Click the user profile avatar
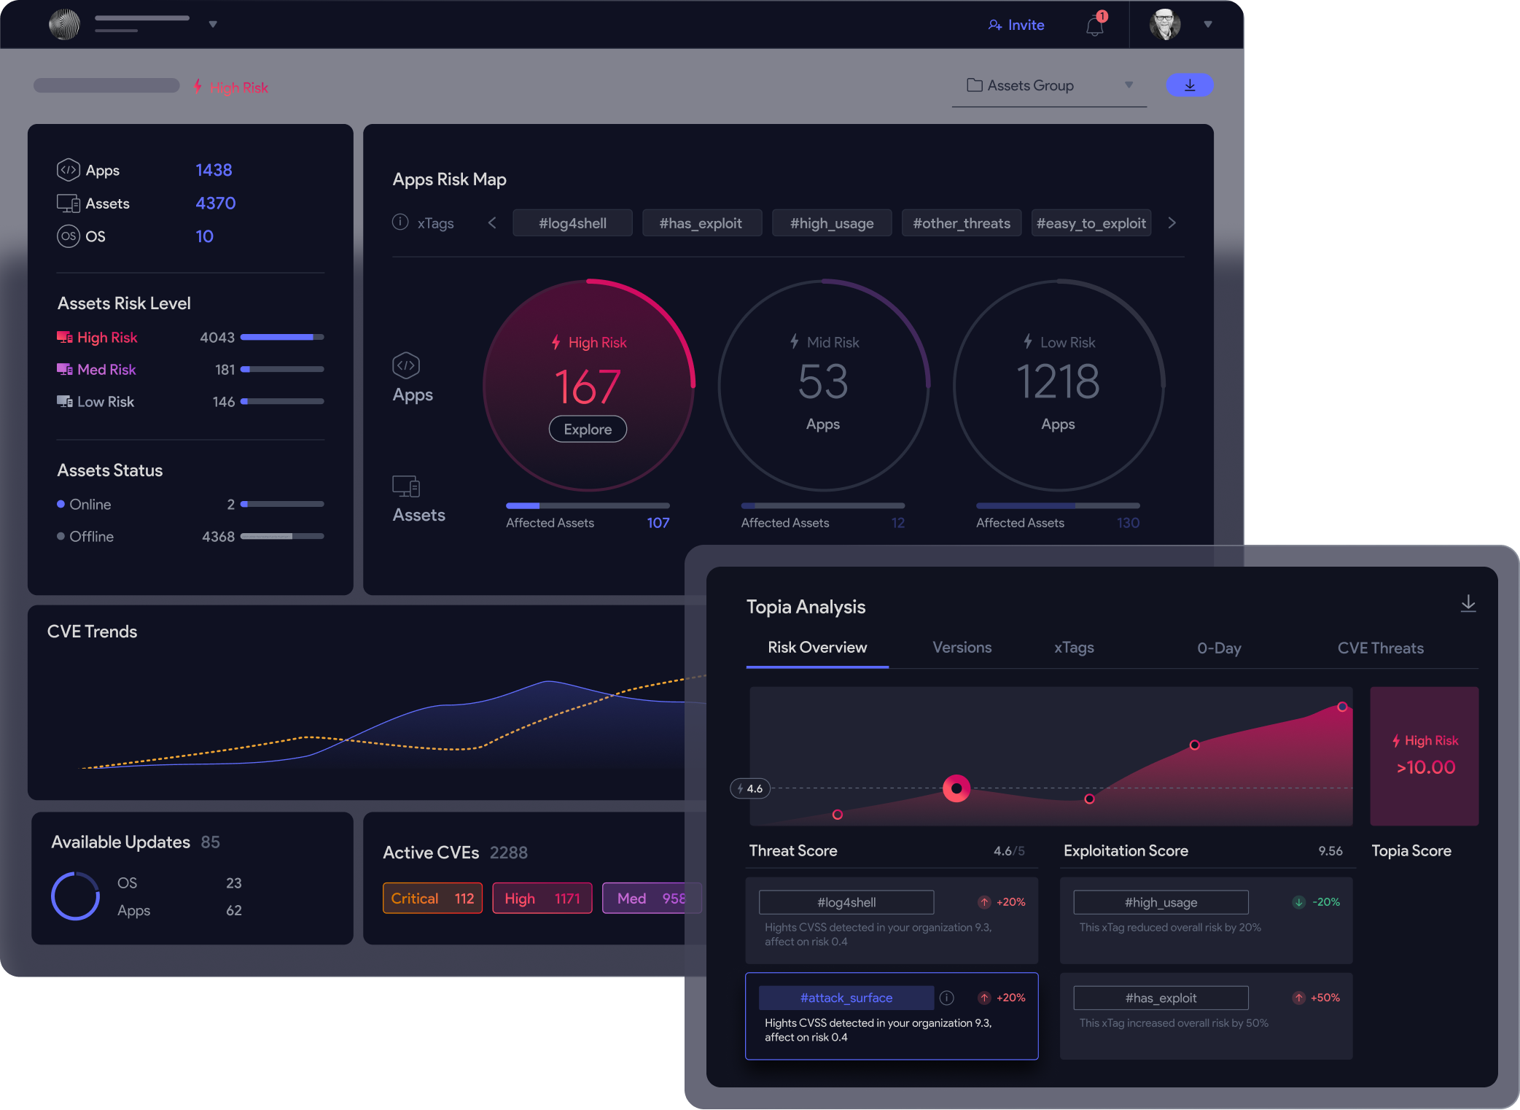The width and height of the screenshot is (1520, 1110). [x=1164, y=25]
